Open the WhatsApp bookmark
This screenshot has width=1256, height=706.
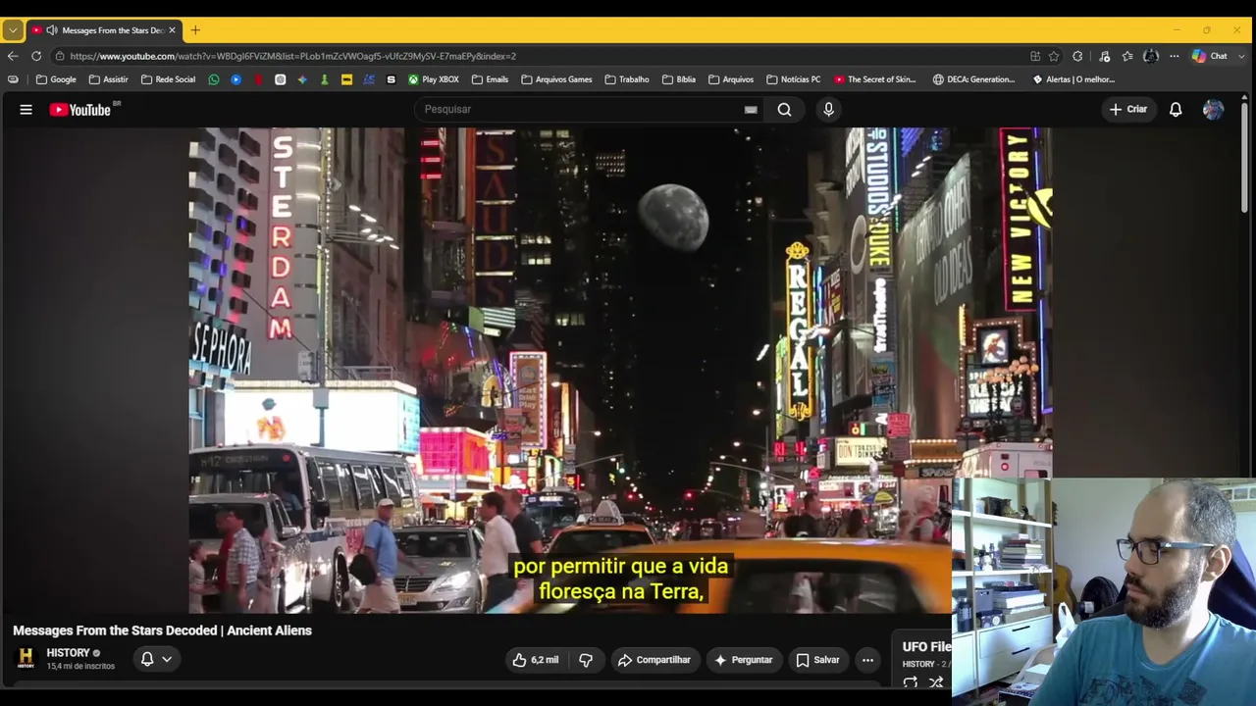214,79
